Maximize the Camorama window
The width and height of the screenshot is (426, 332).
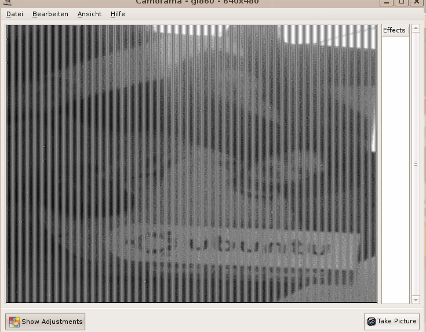[401, 2]
